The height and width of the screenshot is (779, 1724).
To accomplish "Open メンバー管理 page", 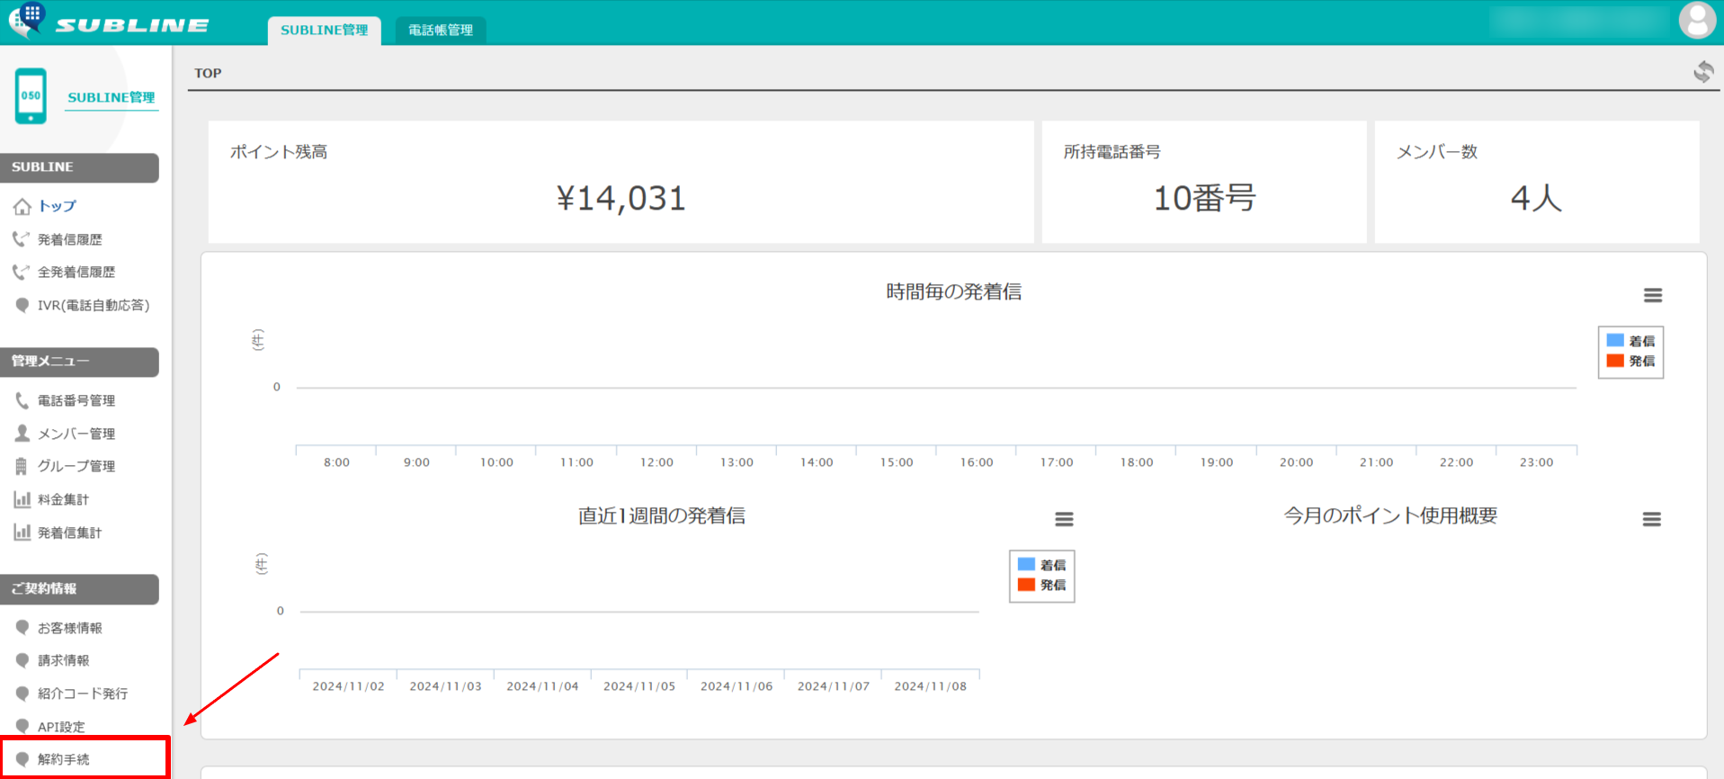I will point(76,434).
